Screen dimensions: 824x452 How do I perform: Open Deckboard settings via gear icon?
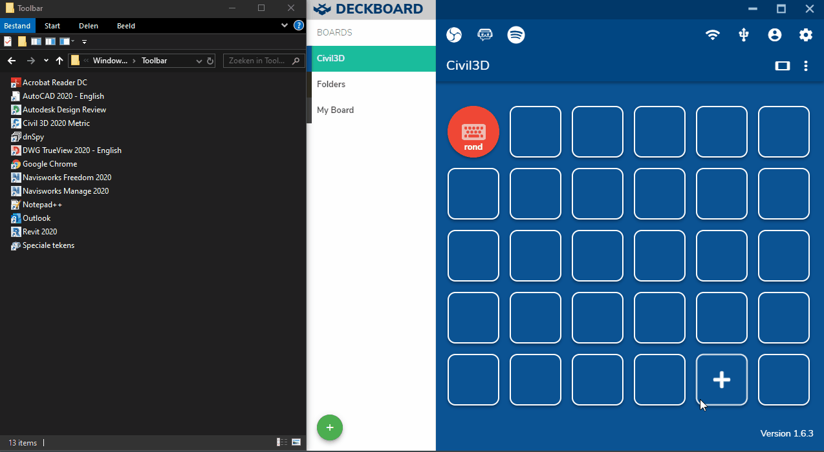point(805,36)
